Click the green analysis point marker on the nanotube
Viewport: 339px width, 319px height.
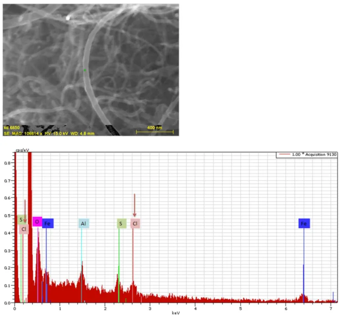pos(85,70)
